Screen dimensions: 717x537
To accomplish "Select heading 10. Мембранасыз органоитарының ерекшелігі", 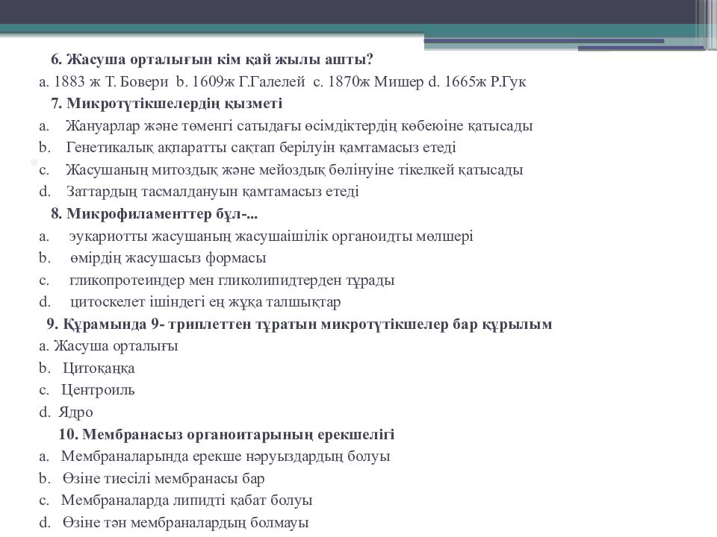I will pos(226,434).
